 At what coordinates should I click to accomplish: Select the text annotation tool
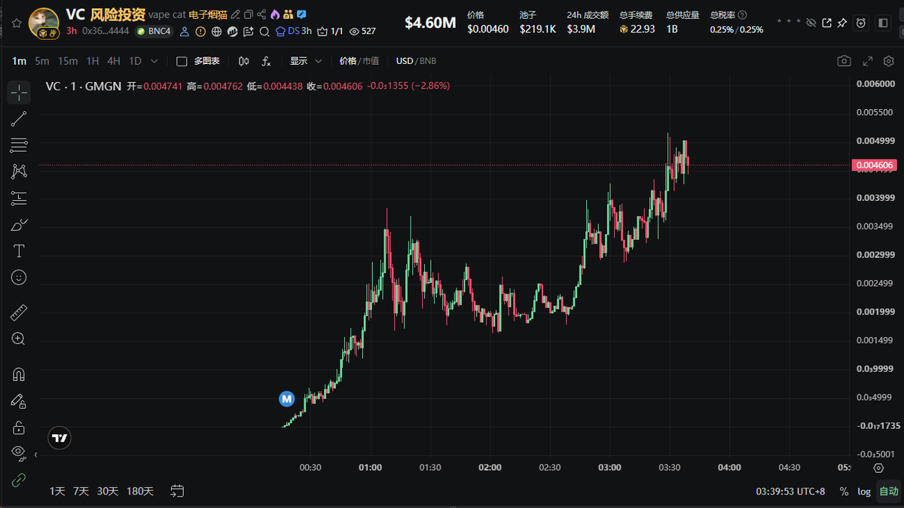(x=19, y=251)
